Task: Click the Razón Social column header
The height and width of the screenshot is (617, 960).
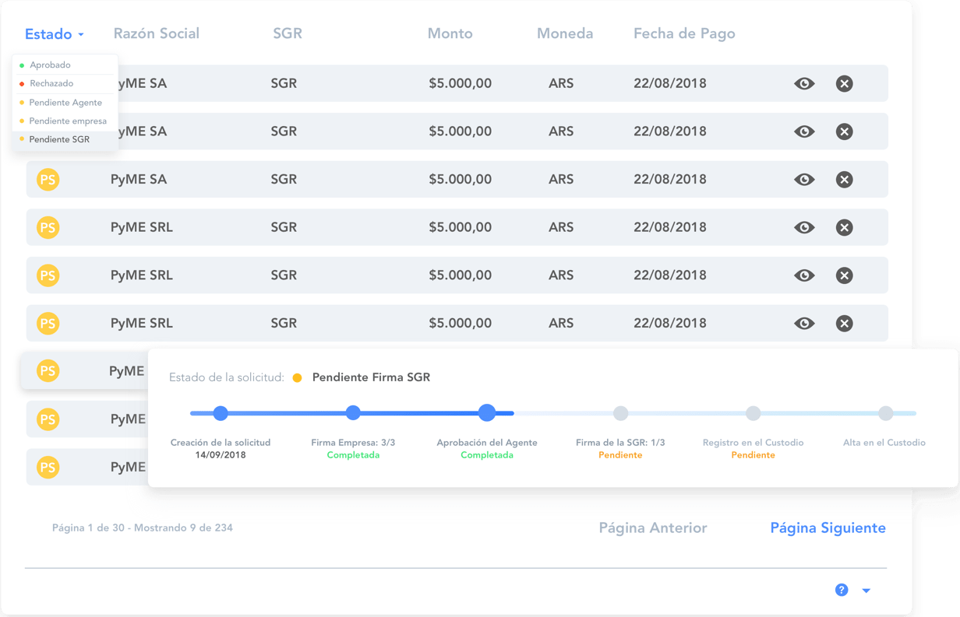Action: 157,33
